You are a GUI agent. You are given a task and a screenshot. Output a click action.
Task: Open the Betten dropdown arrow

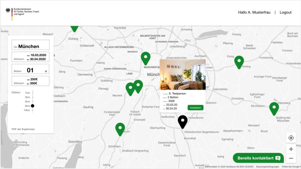(x=46, y=71)
